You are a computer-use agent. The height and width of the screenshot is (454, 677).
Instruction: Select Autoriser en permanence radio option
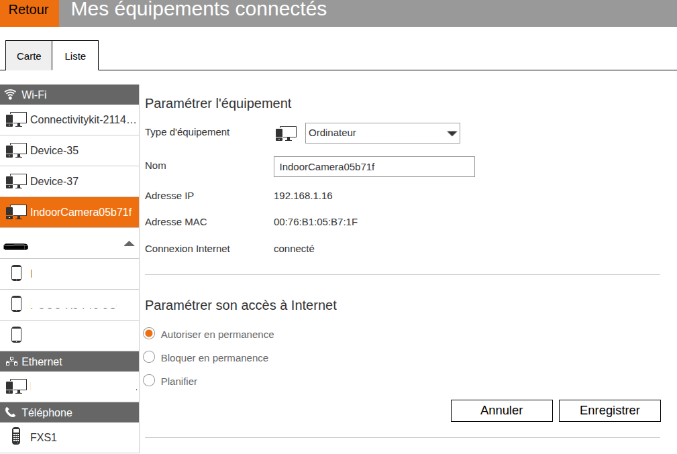coord(150,334)
